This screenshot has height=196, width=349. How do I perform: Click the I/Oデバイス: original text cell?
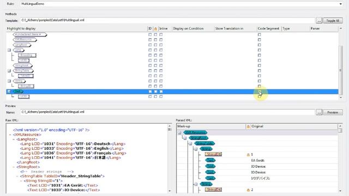(260, 178)
